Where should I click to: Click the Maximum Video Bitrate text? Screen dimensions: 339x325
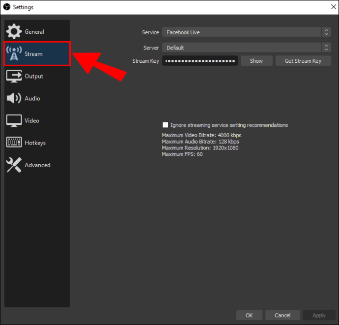(x=201, y=135)
